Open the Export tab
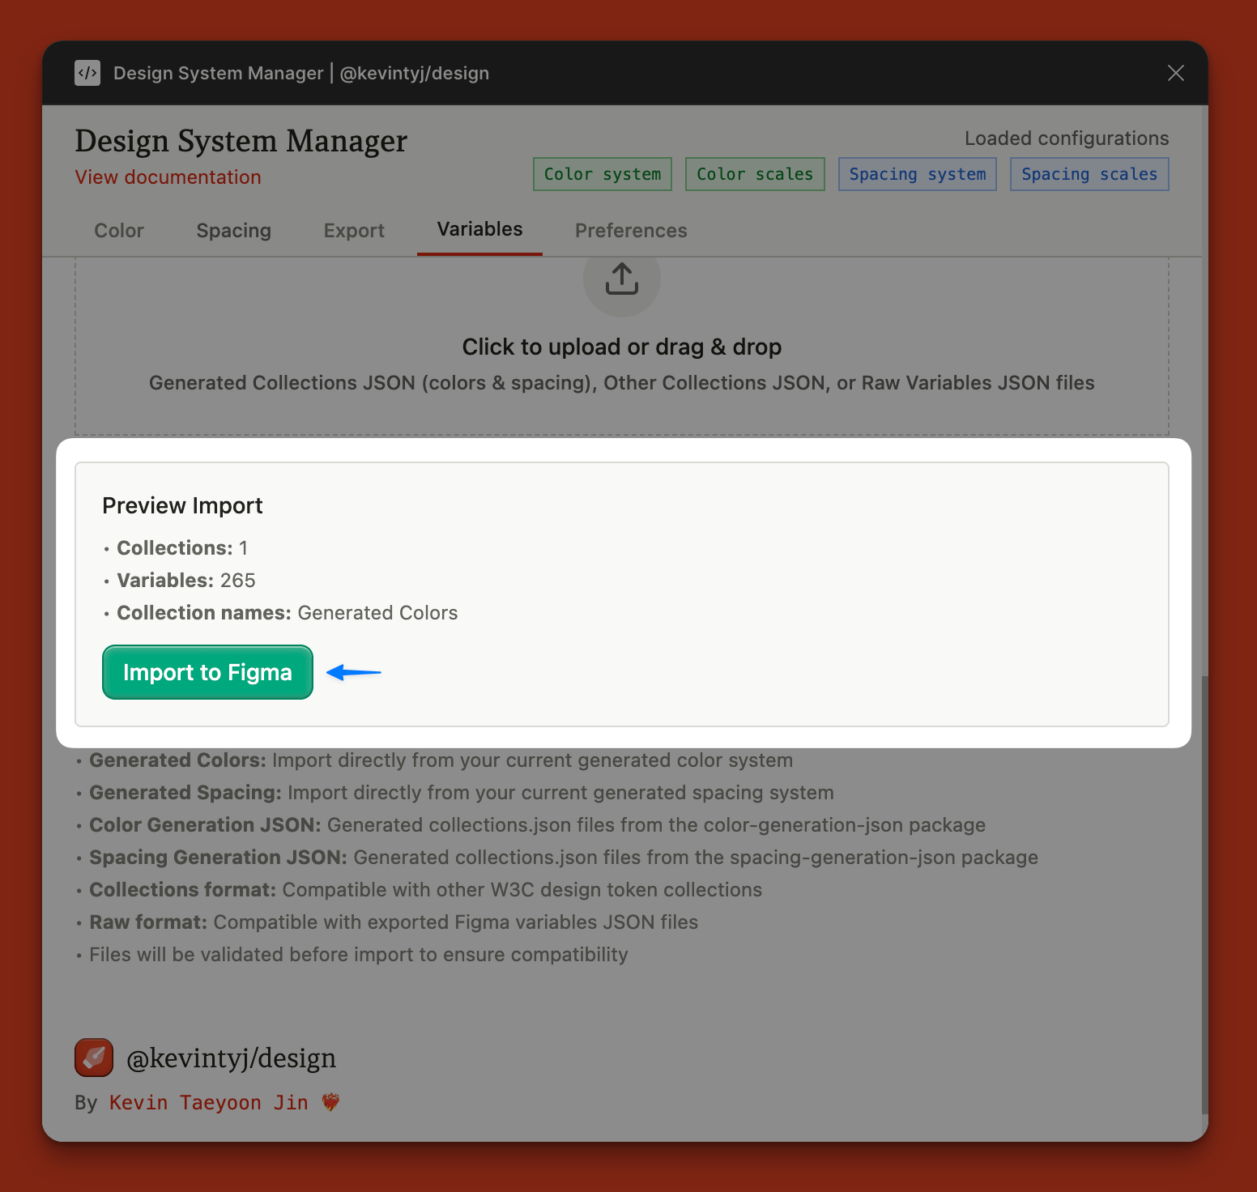This screenshot has height=1192, width=1257. 354,230
